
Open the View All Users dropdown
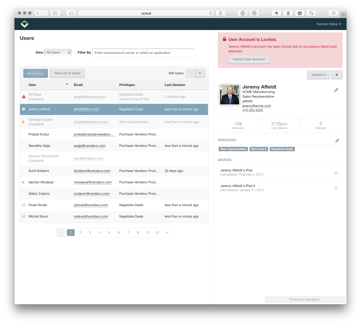tap(58, 53)
